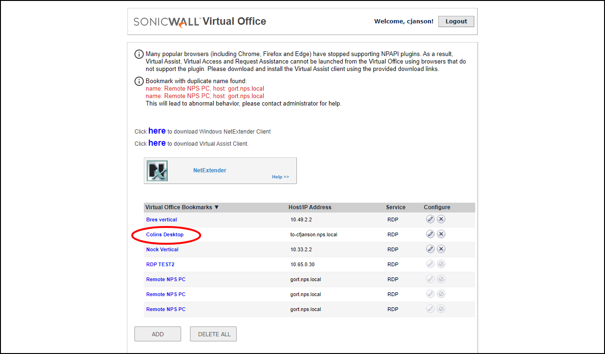Connect to Colins Desktop bookmark
This screenshot has height=354, width=605.
165,234
